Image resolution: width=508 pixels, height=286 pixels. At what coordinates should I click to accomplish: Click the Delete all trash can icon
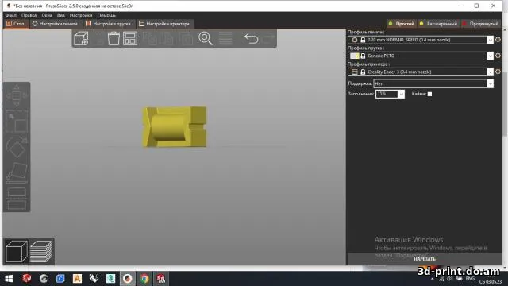(114, 39)
